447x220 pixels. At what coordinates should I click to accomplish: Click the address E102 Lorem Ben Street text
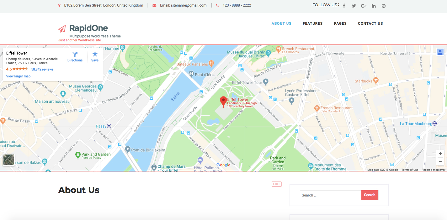point(104,5)
